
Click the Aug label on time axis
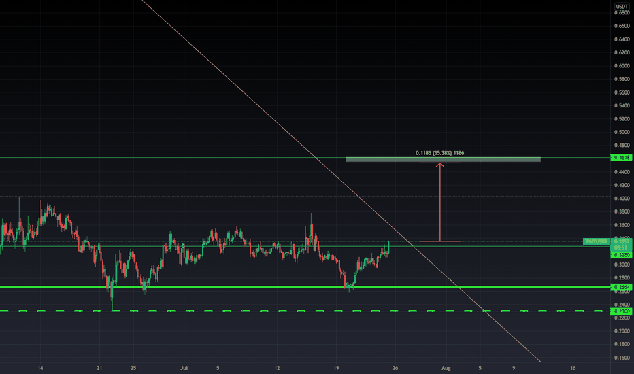coord(446,368)
